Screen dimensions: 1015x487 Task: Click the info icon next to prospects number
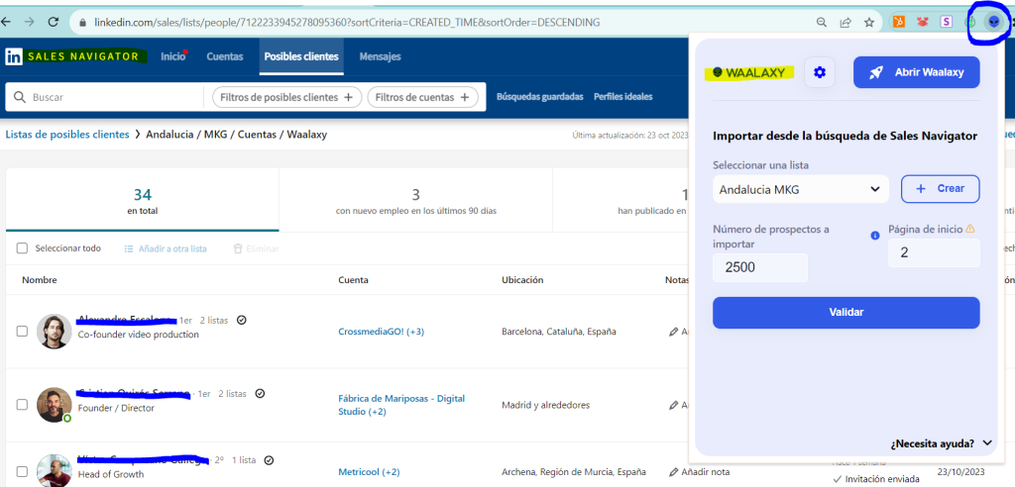tap(875, 236)
